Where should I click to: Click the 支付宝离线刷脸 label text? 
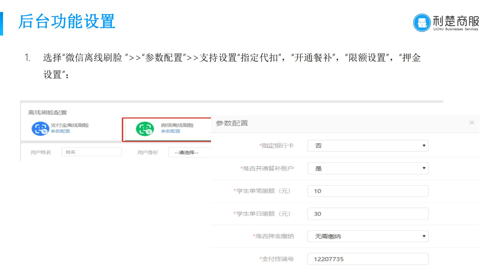pyautogui.click(x=70, y=125)
